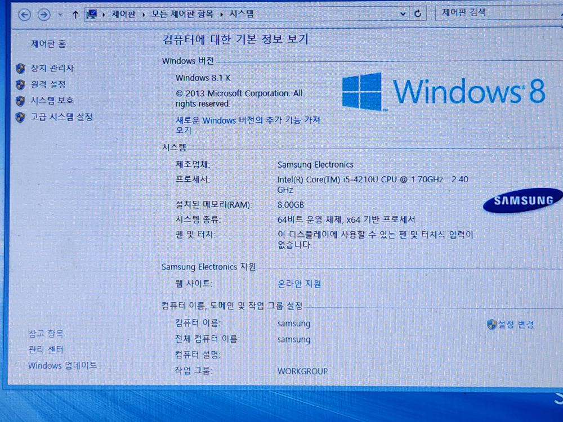Refresh the page with the refresh button
This screenshot has height=422, width=563.
[x=418, y=14]
